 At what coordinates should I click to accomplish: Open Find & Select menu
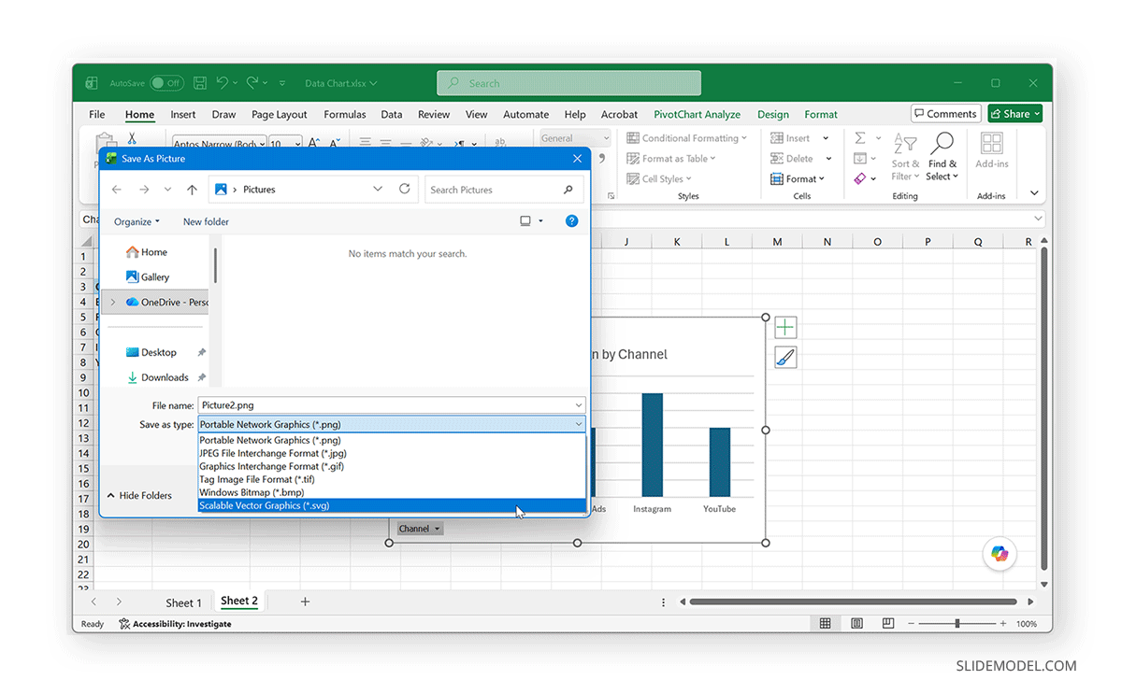point(942,157)
